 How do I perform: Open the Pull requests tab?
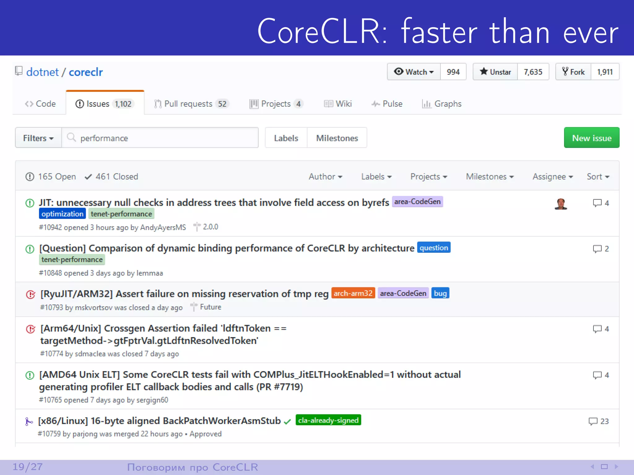[x=191, y=104]
